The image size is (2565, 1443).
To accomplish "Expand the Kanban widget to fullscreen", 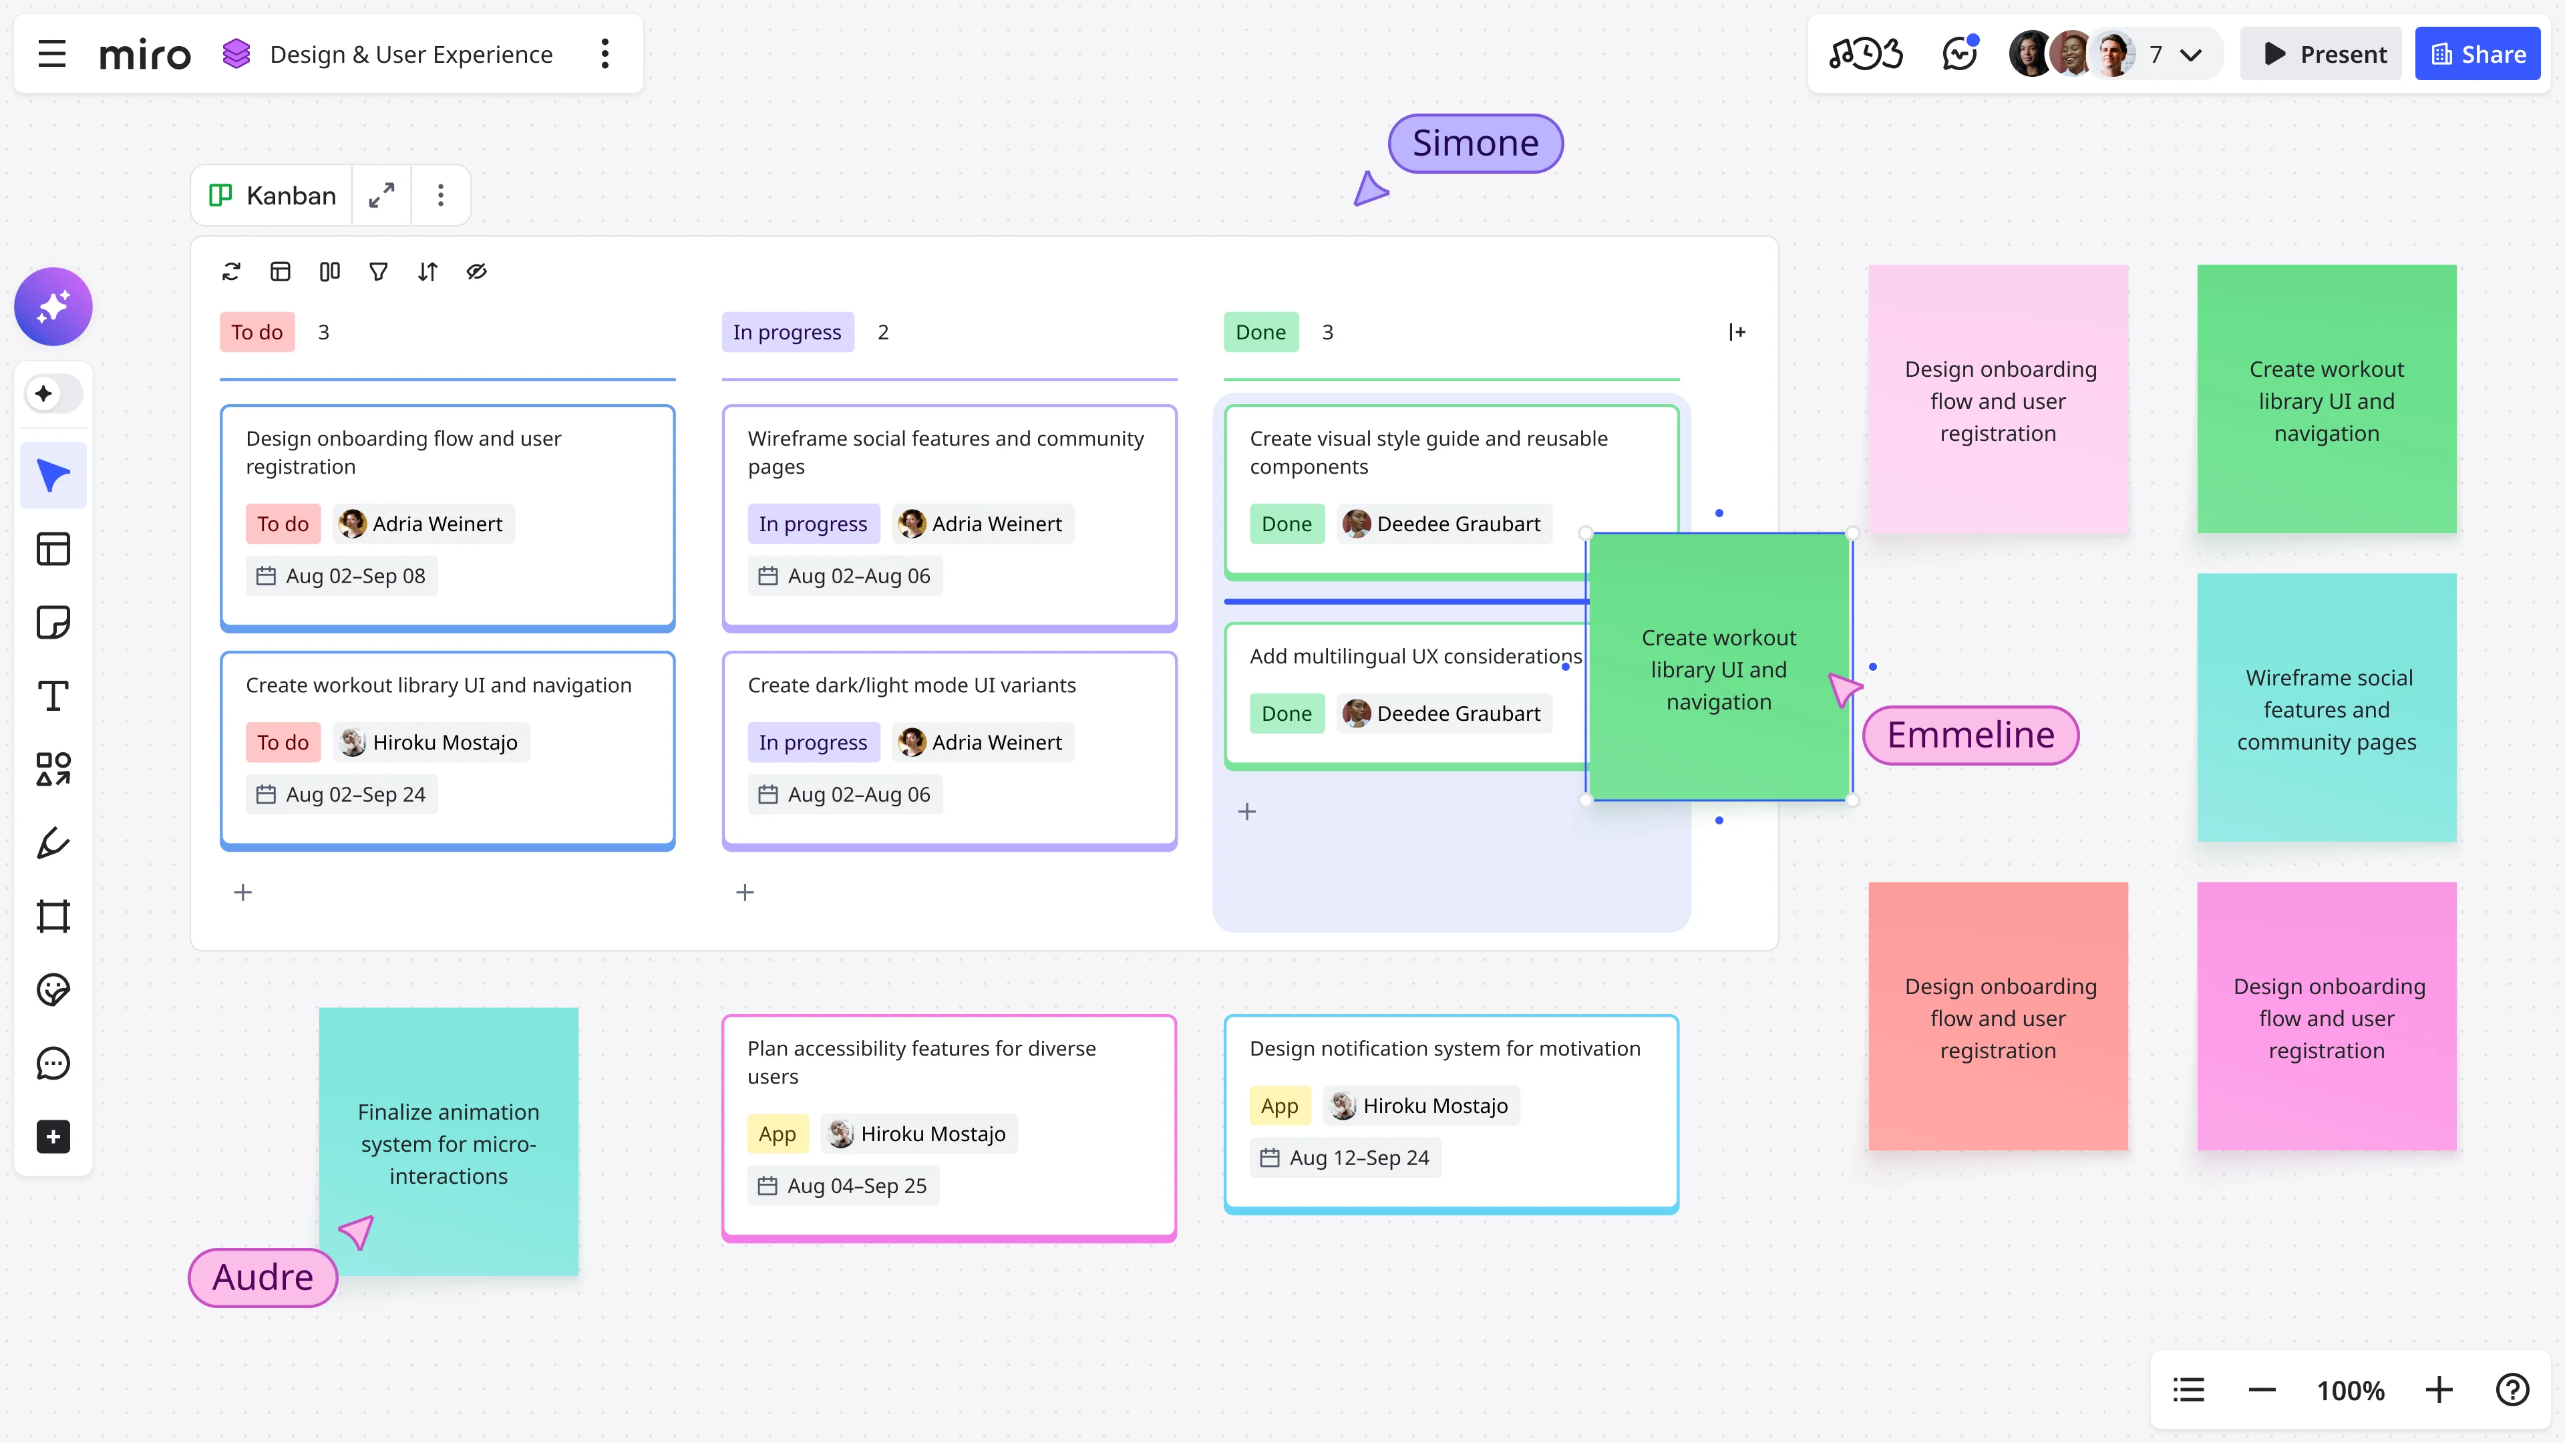I will tap(381, 195).
